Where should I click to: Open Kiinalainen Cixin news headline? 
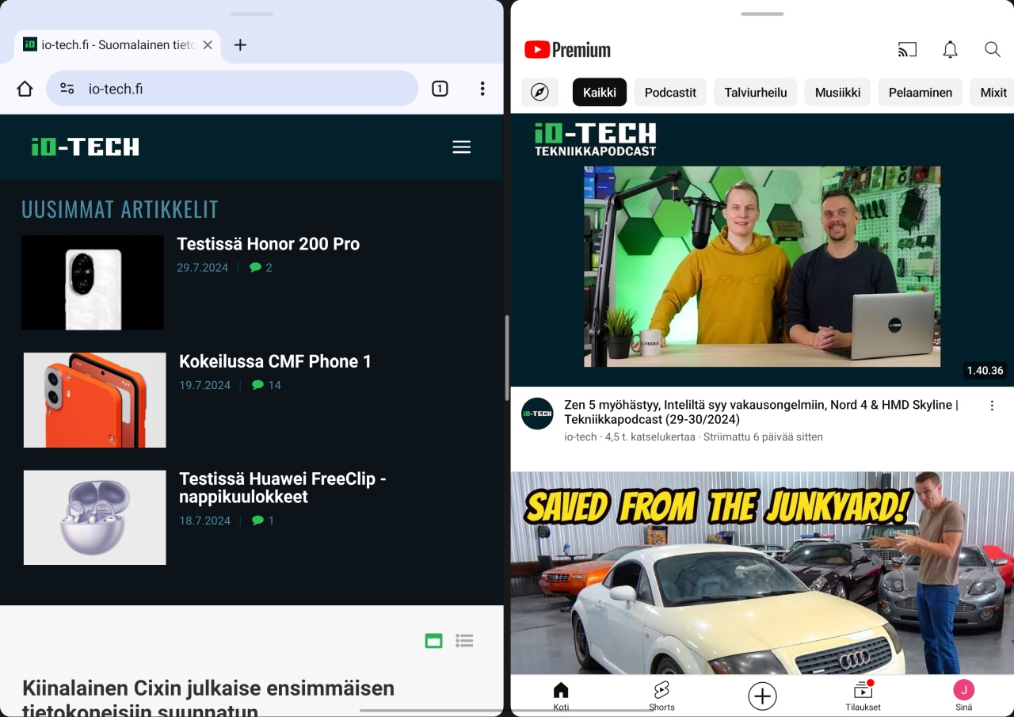[x=208, y=698]
